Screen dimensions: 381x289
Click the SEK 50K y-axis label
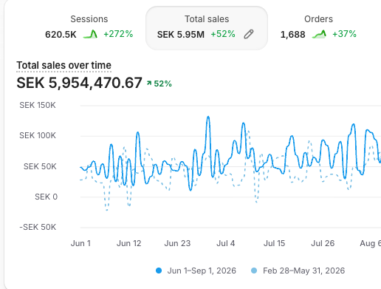pos(40,166)
